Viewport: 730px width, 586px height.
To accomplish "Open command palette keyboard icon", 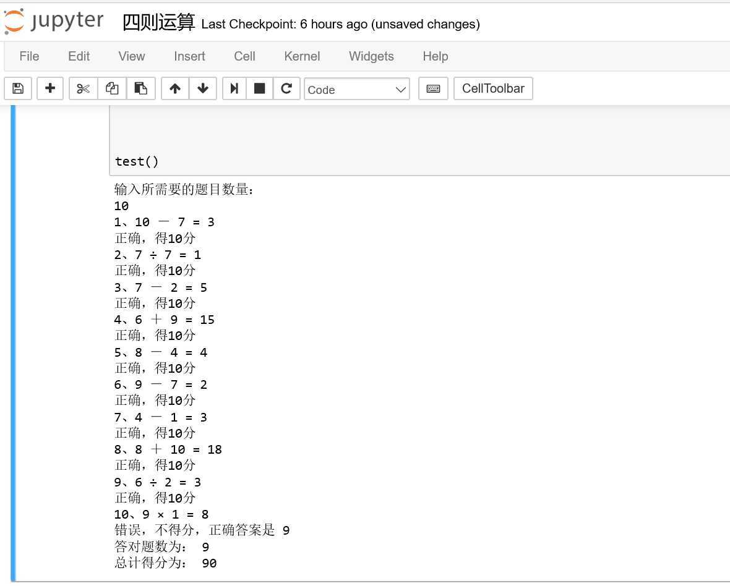I will tap(433, 88).
